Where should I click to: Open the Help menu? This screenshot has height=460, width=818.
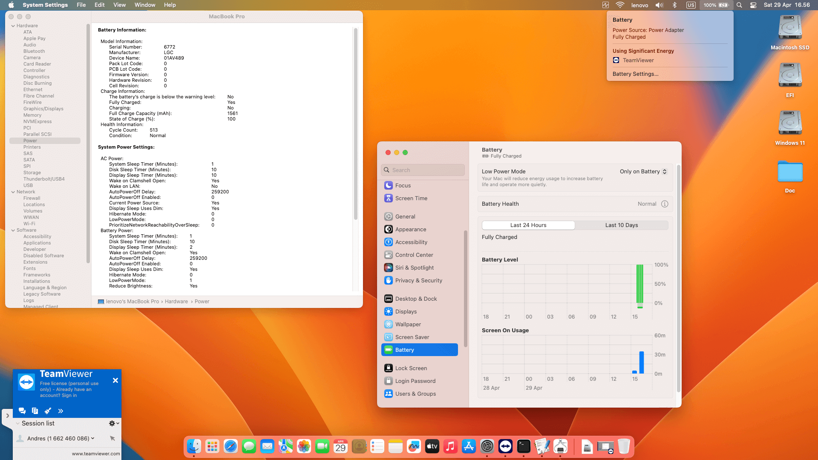click(170, 5)
